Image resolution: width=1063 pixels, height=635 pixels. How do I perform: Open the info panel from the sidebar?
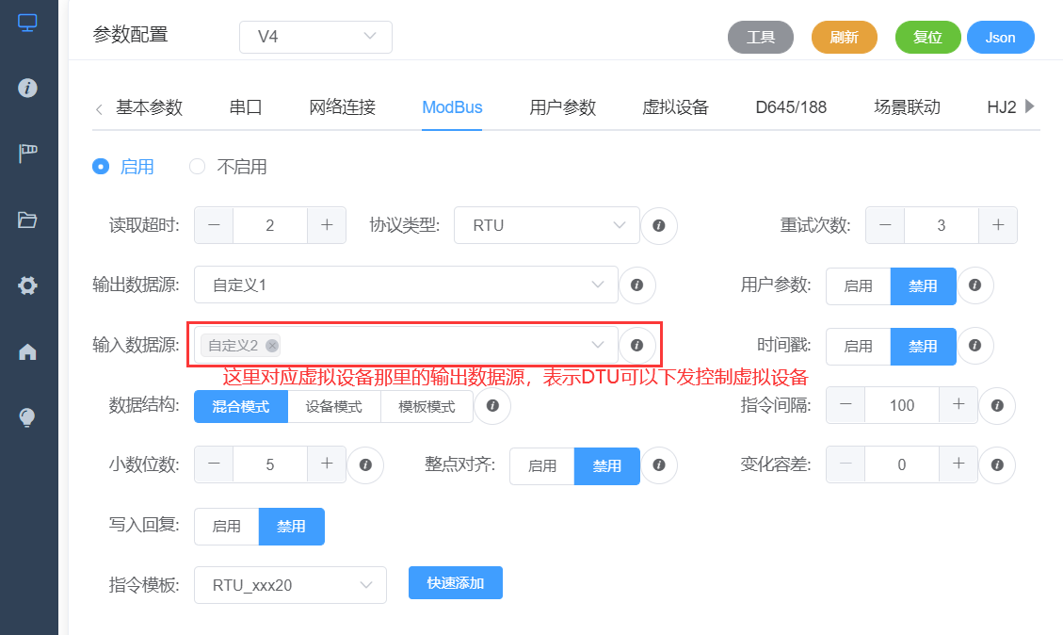coord(28,90)
